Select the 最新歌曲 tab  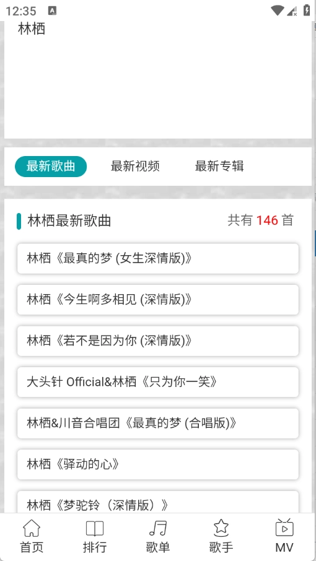click(51, 167)
